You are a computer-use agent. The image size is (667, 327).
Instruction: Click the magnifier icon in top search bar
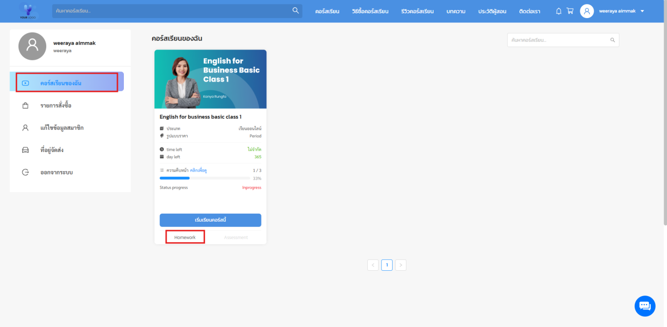(296, 10)
